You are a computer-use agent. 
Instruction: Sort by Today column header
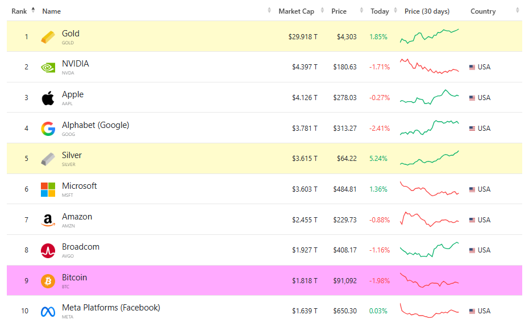tap(380, 11)
